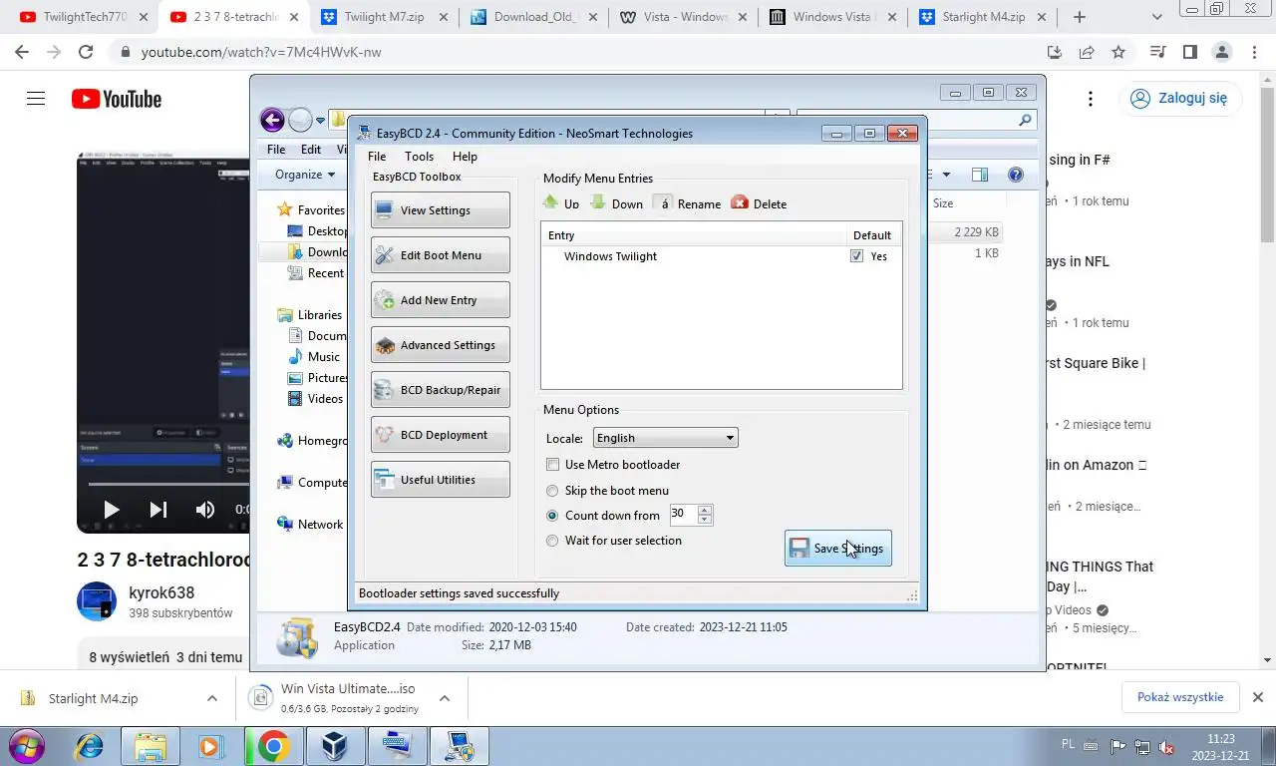The image size is (1276, 766).
Task: Play the YouTube video
Action: point(111,510)
